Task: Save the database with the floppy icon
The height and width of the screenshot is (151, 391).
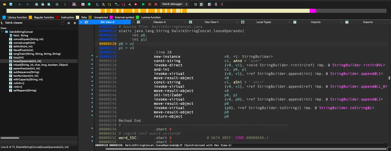Action: point(11,4)
